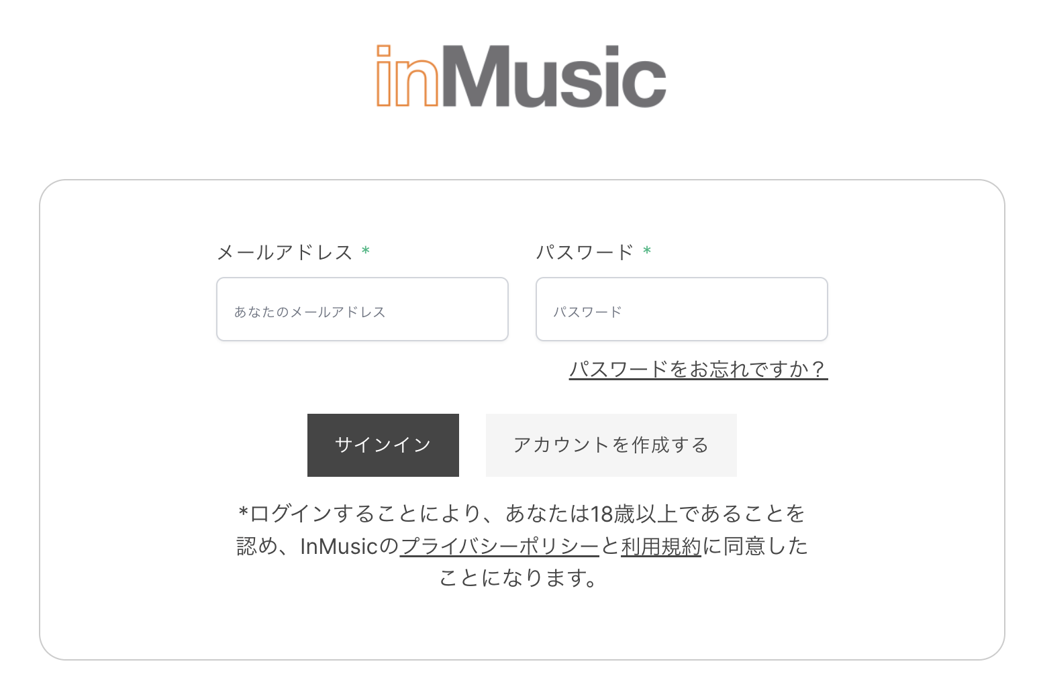Click the サインイン button
The height and width of the screenshot is (680, 1039).
[x=383, y=445]
